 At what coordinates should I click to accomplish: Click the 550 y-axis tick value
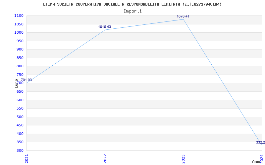(21, 109)
